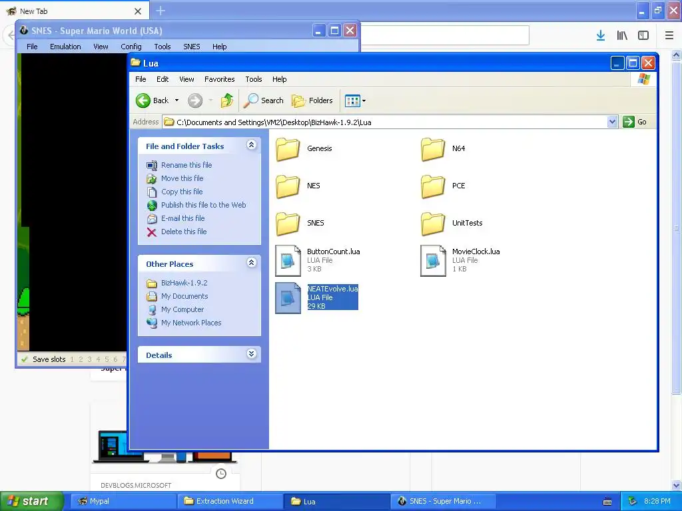Switch to SNES - Super Mario taskbar button
Image resolution: width=682 pixels, height=511 pixels.
point(444,501)
